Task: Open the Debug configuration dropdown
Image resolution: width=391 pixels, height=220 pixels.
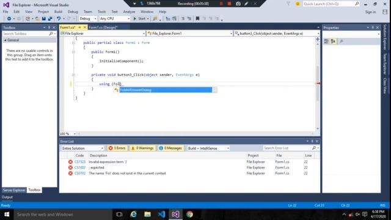Action: [x=87, y=19]
